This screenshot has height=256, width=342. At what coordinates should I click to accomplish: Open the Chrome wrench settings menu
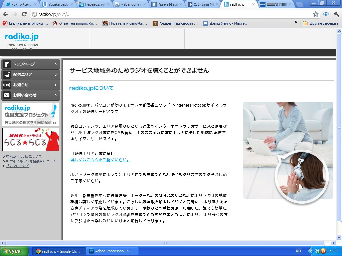[x=336, y=14]
